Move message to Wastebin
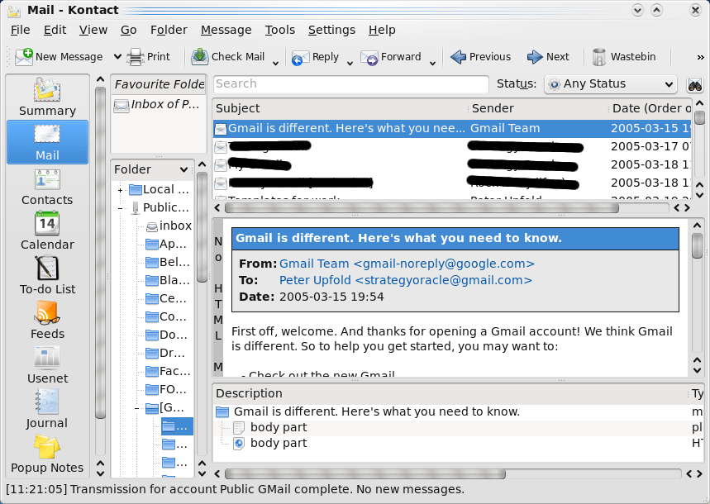710x504 pixels. [624, 57]
